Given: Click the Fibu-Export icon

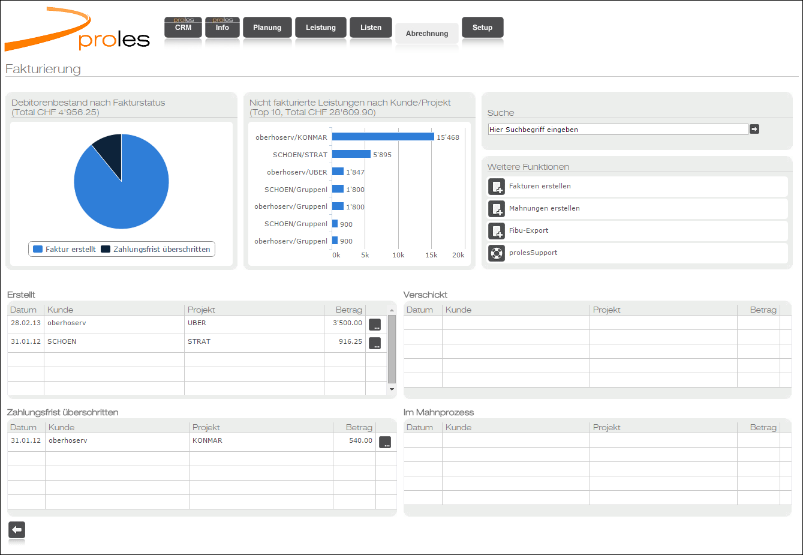Looking at the screenshot, I should pyautogui.click(x=497, y=231).
